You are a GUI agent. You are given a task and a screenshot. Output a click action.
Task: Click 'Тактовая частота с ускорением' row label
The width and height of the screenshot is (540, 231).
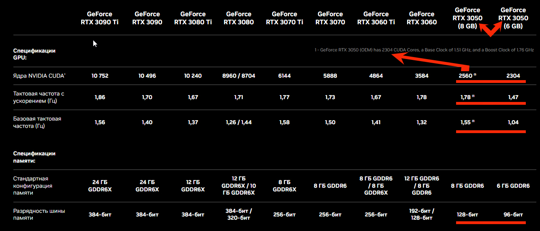[x=39, y=97]
